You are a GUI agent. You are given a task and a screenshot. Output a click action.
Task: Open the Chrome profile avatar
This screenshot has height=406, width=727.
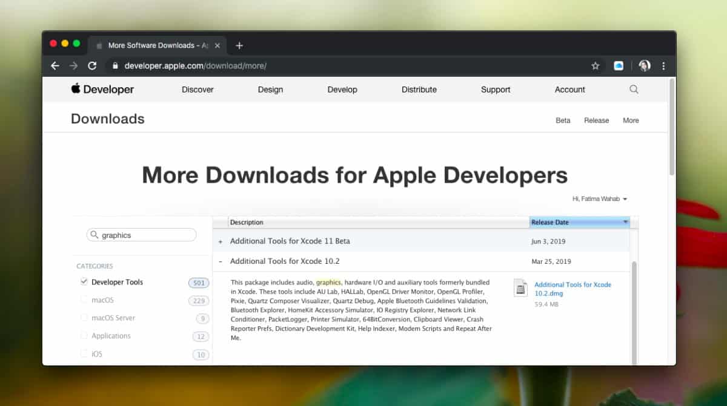click(645, 66)
